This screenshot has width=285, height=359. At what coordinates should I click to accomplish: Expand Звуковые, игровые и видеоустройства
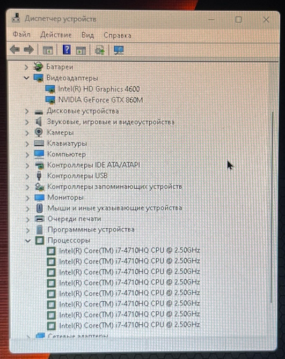pos(27,122)
